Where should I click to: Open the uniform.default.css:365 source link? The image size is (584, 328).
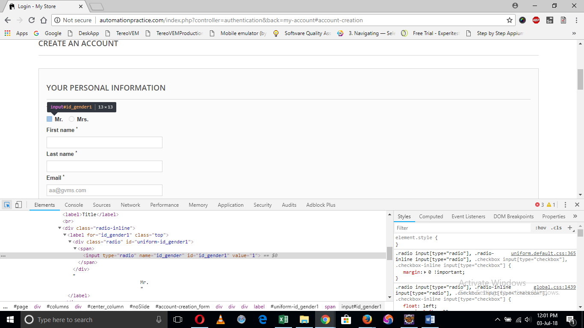pos(543,253)
